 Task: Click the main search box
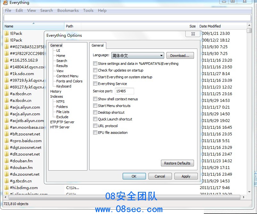coord(127,18)
